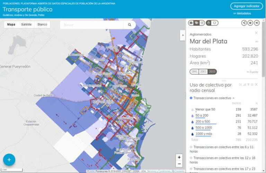Click the General Pueyrredón map label
Screen dimensions: 266x173
pos(15,66)
